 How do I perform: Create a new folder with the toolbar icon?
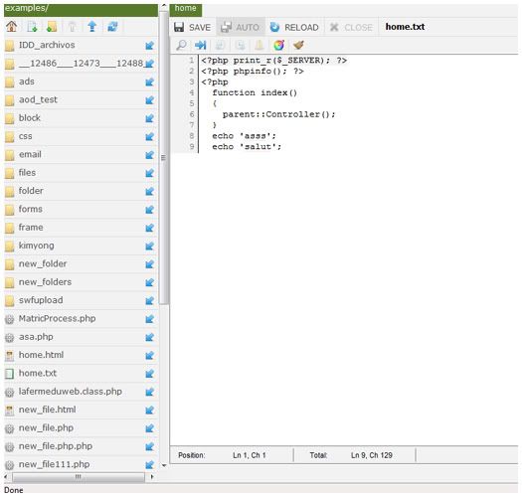point(52,27)
